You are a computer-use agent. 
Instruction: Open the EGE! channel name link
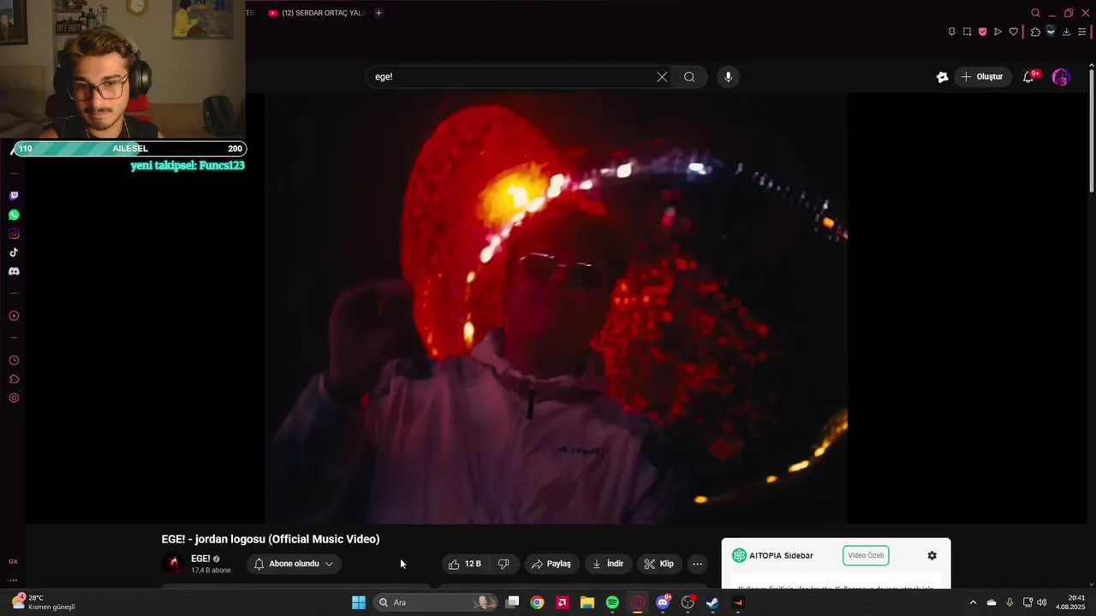coord(200,559)
